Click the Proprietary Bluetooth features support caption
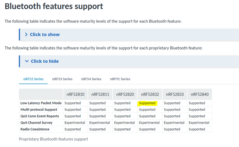Viewport: 239px width, 147px height. tap(53, 139)
